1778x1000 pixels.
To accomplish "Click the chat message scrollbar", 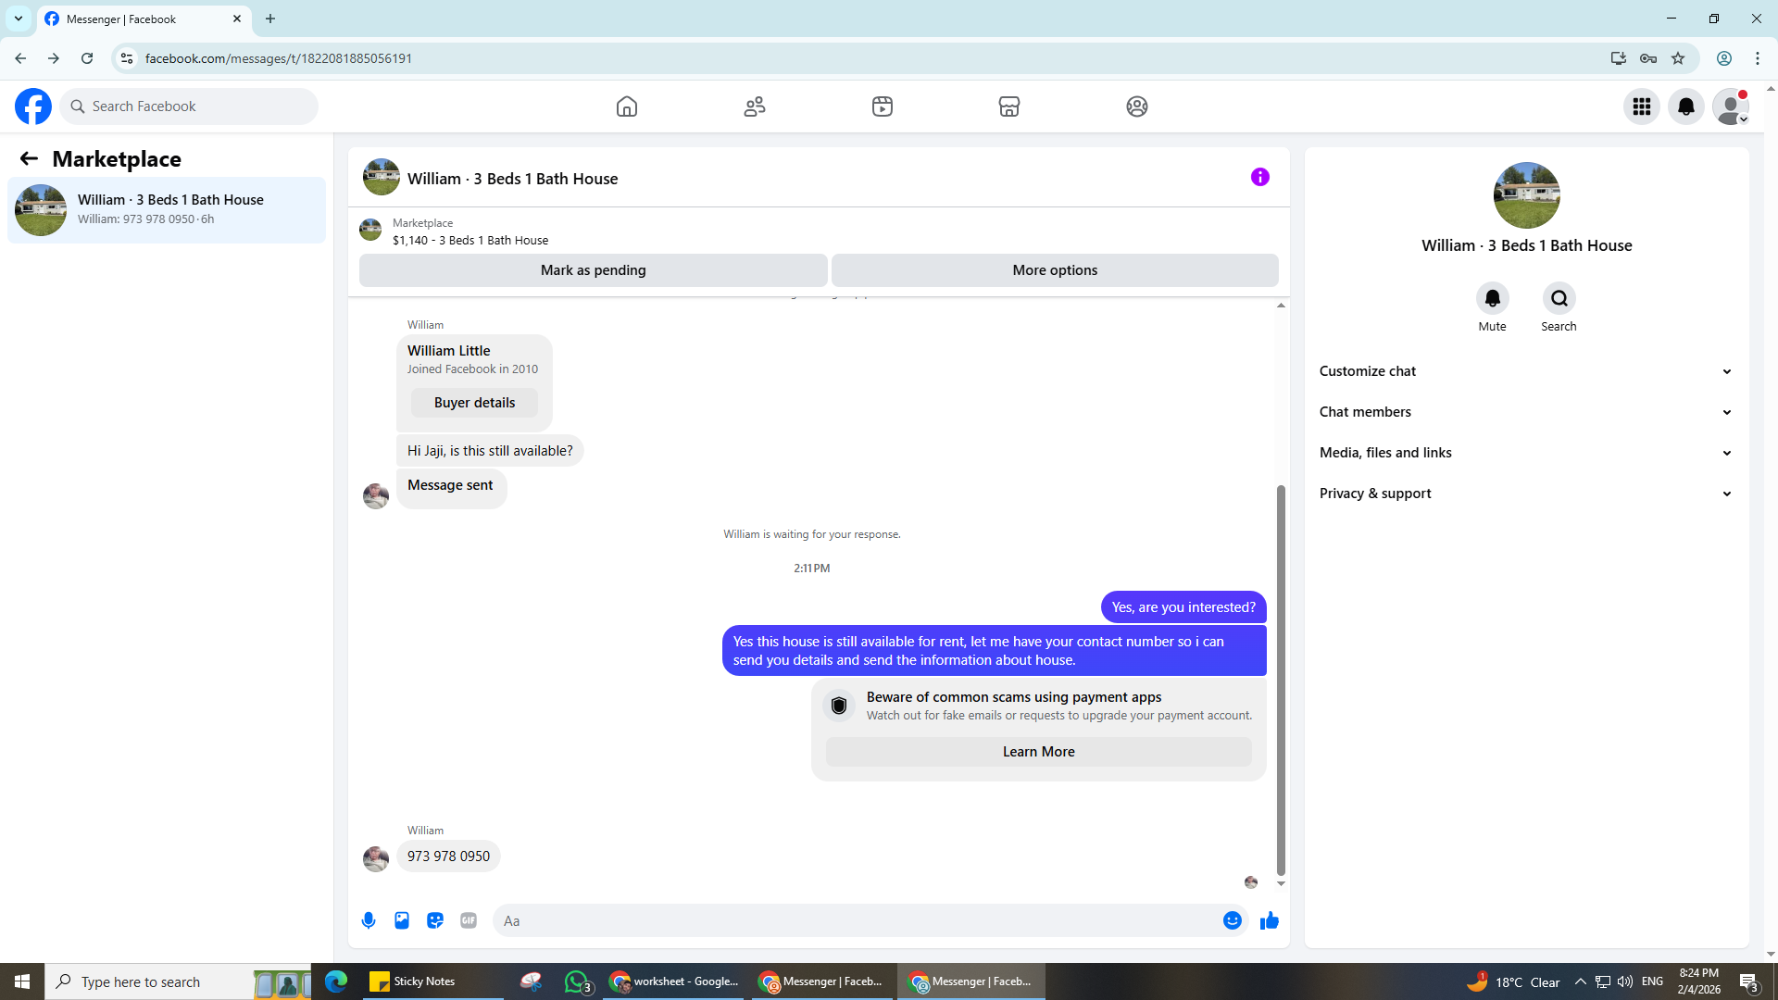I will pyautogui.click(x=1281, y=681).
